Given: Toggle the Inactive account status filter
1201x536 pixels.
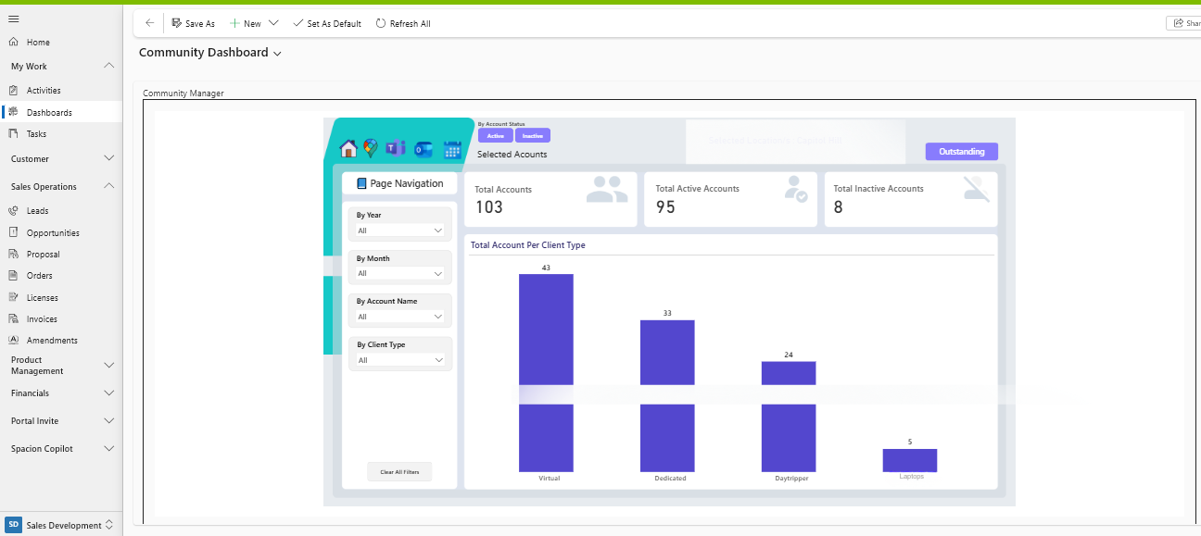Looking at the screenshot, I should 533,136.
